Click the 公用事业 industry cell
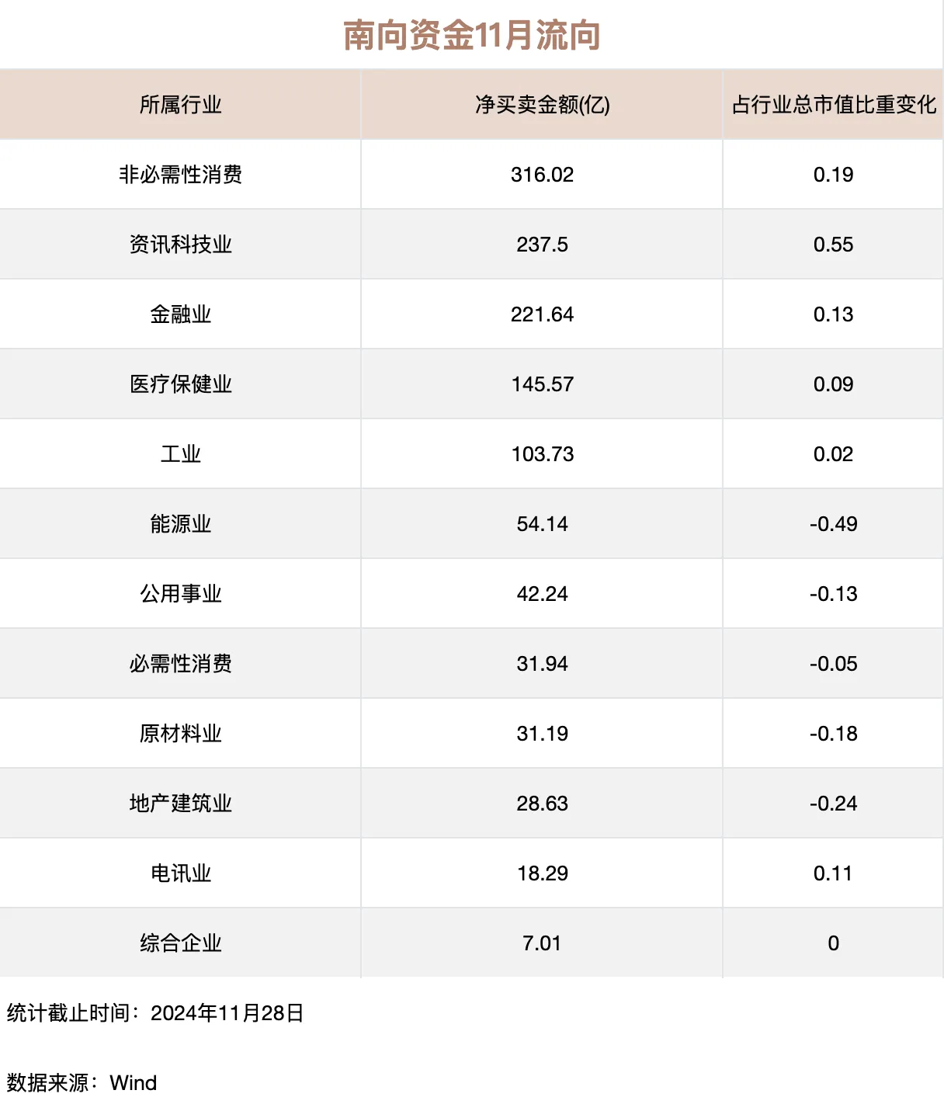Image resolution: width=944 pixels, height=1118 pixels. pos(180,594)
